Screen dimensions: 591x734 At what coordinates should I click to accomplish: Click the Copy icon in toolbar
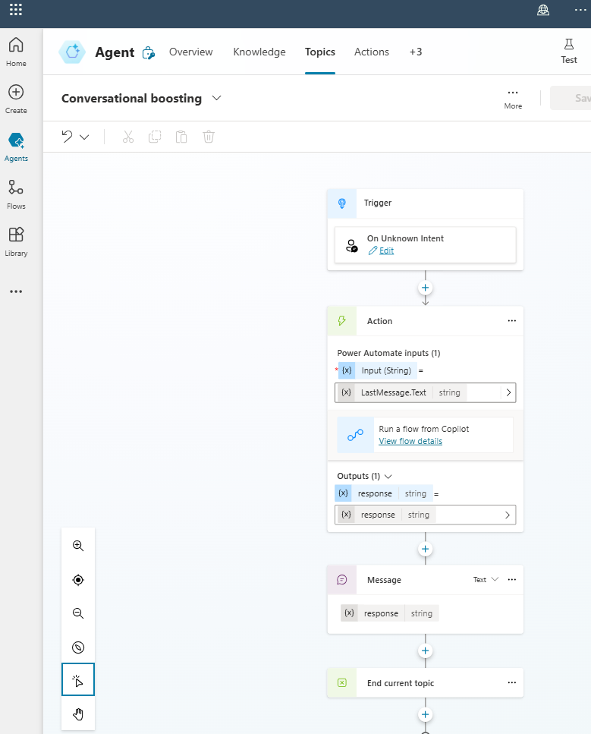pyautogui.click(x=155, y=137)
